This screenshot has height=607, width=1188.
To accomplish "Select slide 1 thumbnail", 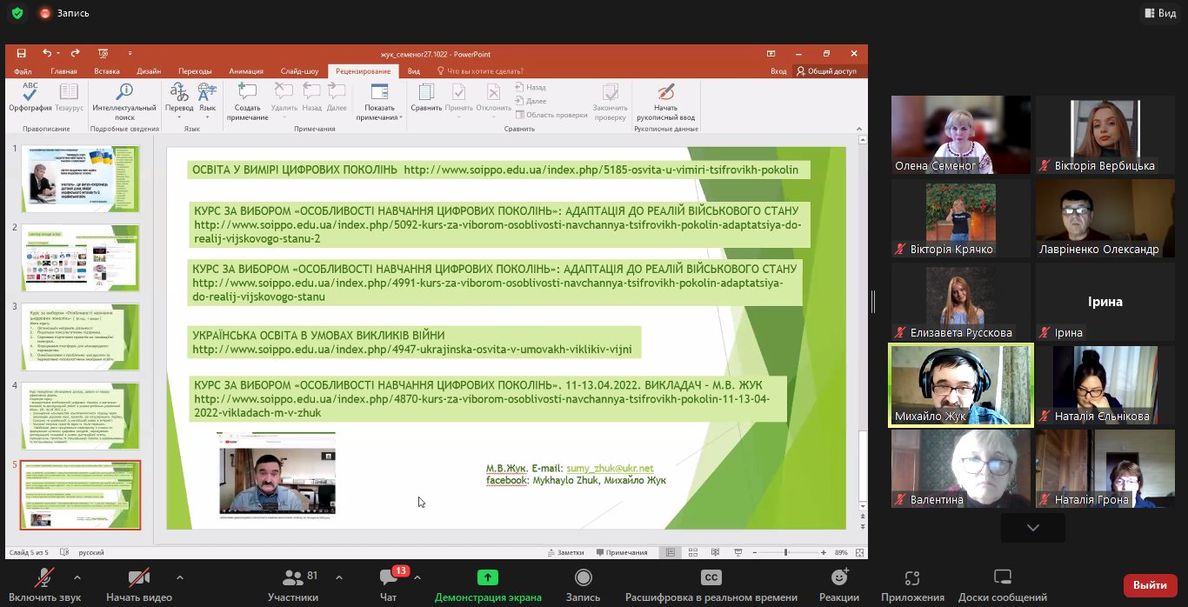I will [80, 178].
